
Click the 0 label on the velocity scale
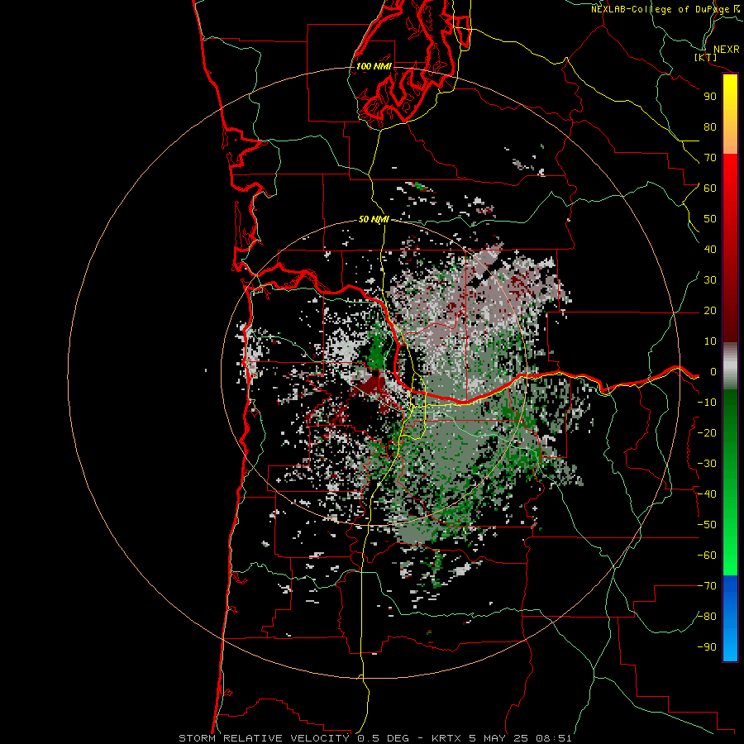coord(713,371)
